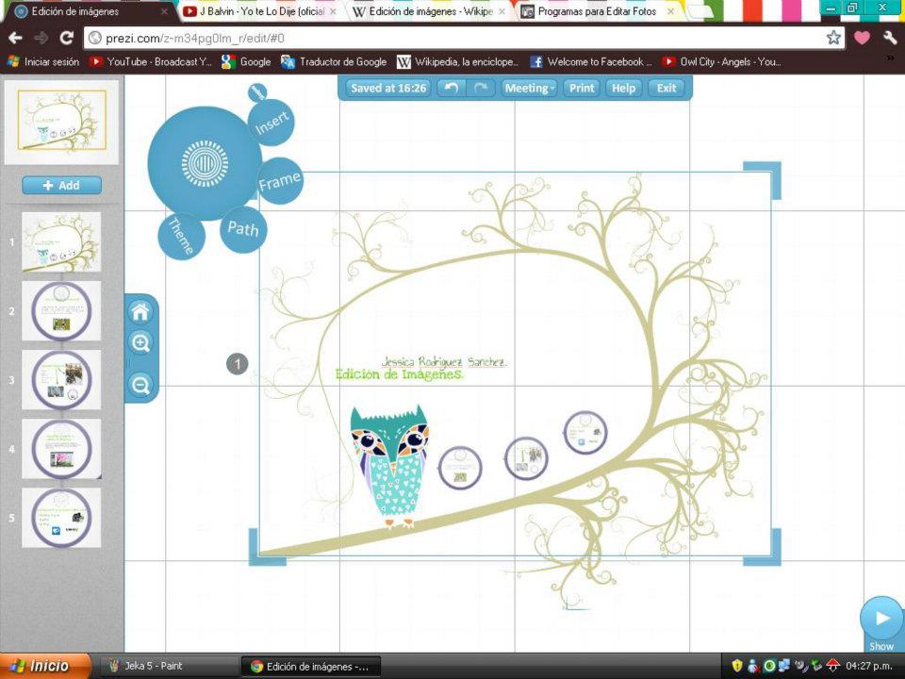
Task: Undo the last change with the undo arrow
Action: (450, 87)
